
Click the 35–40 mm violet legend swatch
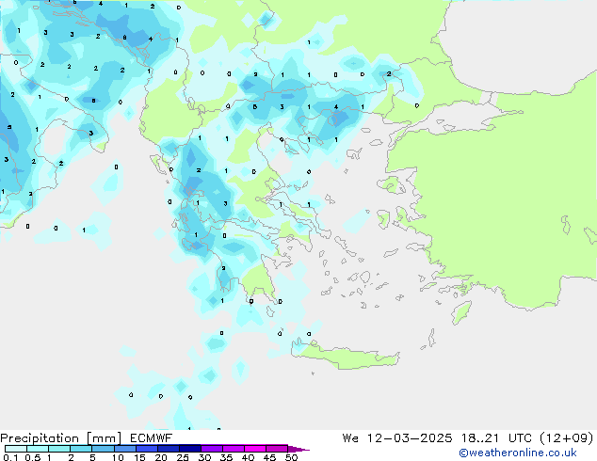(234, 449)
